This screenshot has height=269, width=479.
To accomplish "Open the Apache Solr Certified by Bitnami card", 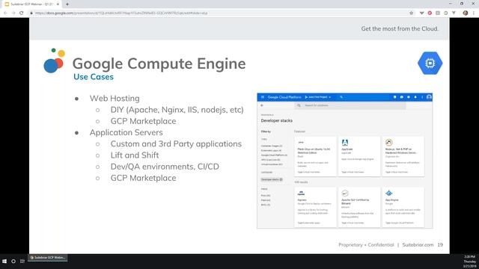I will [359, 207].
